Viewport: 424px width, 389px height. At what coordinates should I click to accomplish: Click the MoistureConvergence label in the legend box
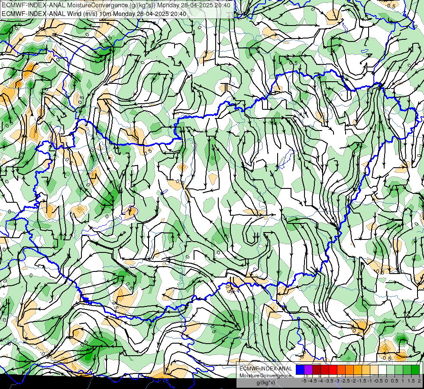[x=265, y=376]
